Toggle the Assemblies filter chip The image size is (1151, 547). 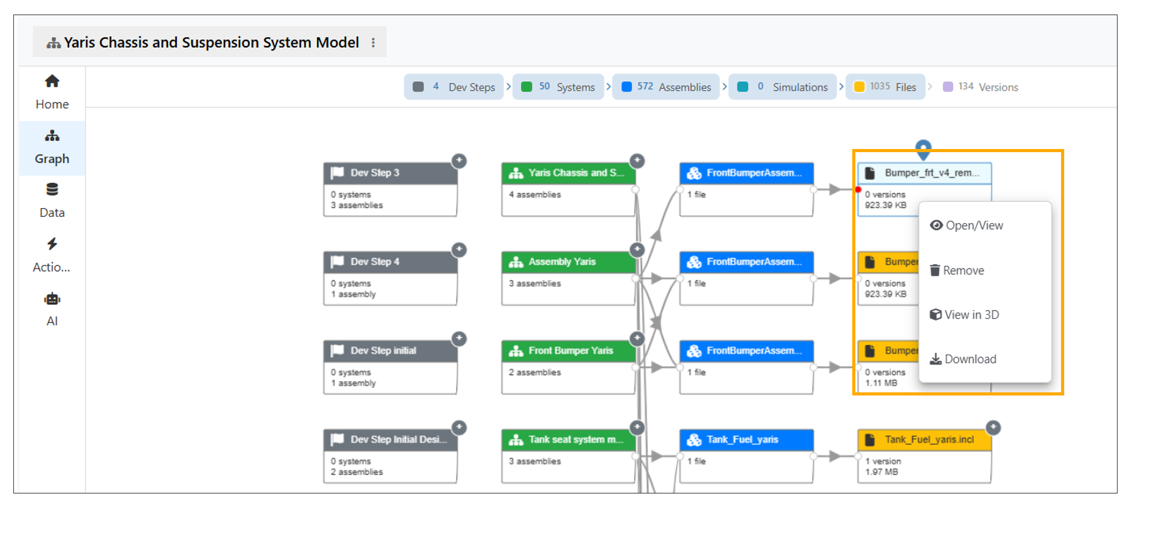click(665, 87)
